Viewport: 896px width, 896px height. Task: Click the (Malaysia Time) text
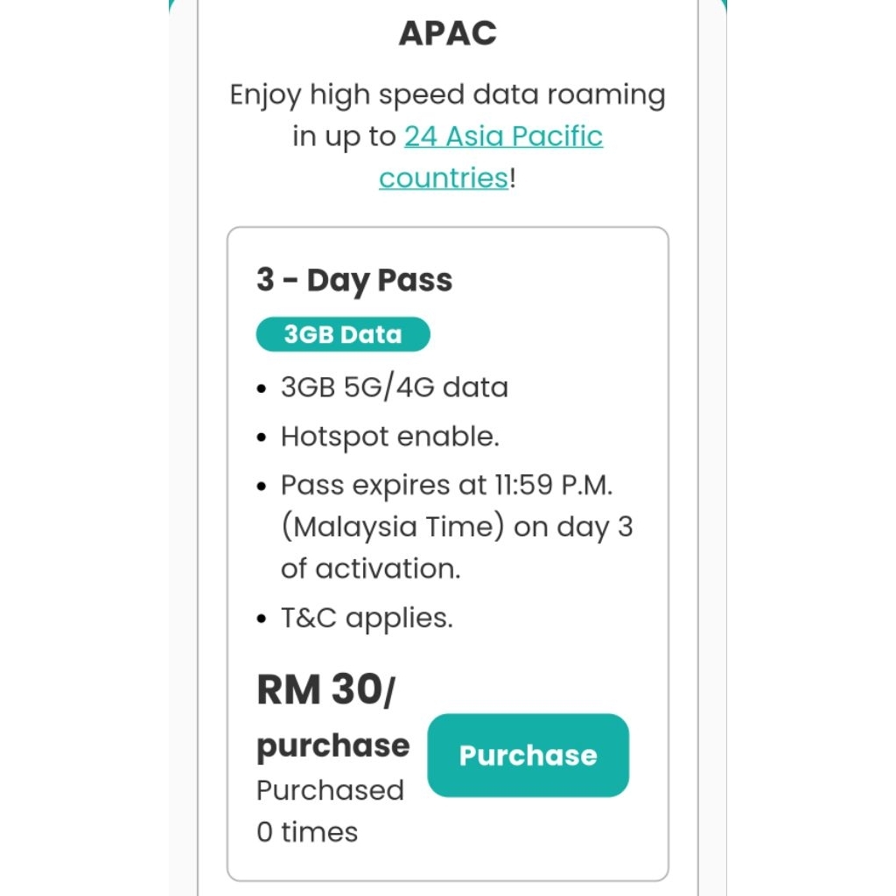click(396, 528)
